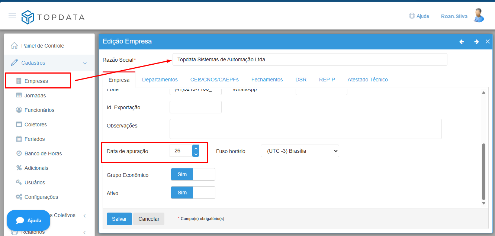
Task: Open the Funcionários menu item
Action: tap(39, 110)
